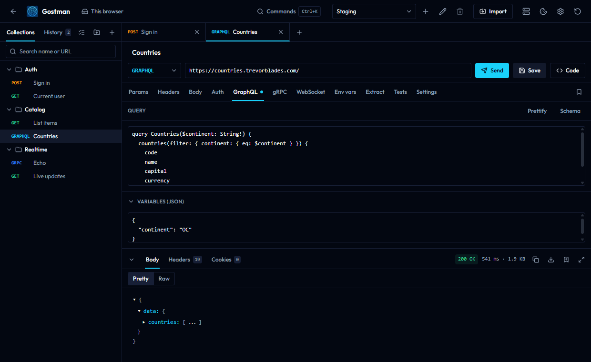Save the Countries request

[x=530, y=70]
